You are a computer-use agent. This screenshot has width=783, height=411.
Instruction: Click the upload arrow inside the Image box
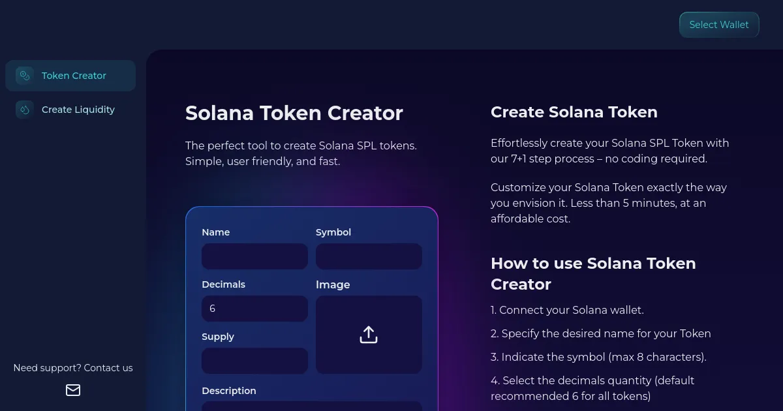tap(369, 334)
